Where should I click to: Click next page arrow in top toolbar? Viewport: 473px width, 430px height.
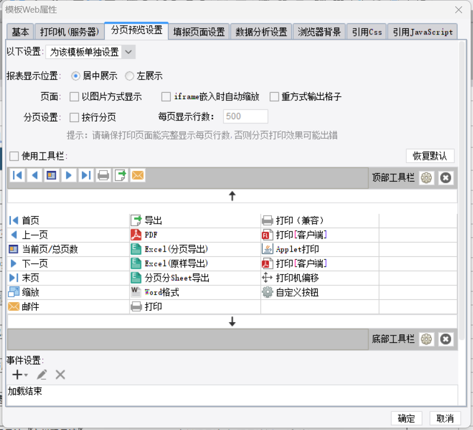(x=68, y=175)
